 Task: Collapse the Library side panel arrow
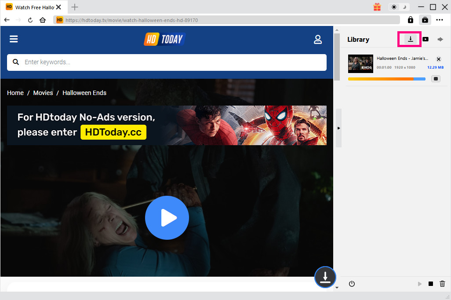[338, 128]
